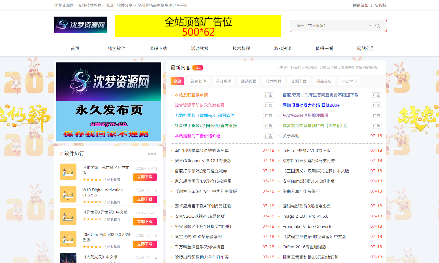Click the three-dot more icon in 软件排行
The image size is (439, 263).
[x=152, y=154]
